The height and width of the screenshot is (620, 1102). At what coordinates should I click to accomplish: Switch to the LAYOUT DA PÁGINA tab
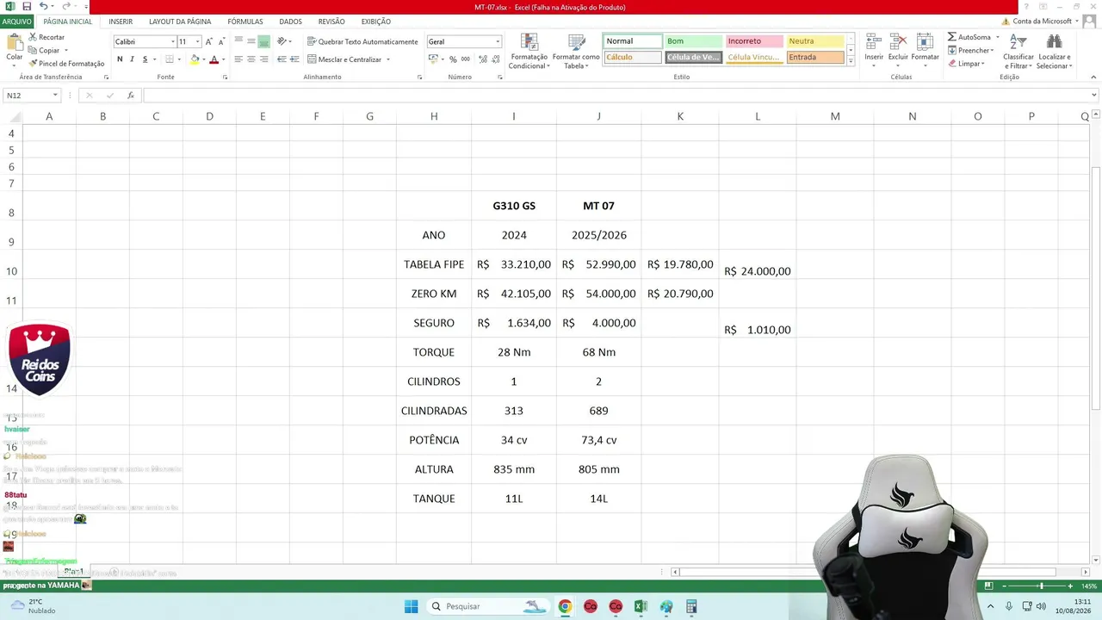tap(180, 22)
